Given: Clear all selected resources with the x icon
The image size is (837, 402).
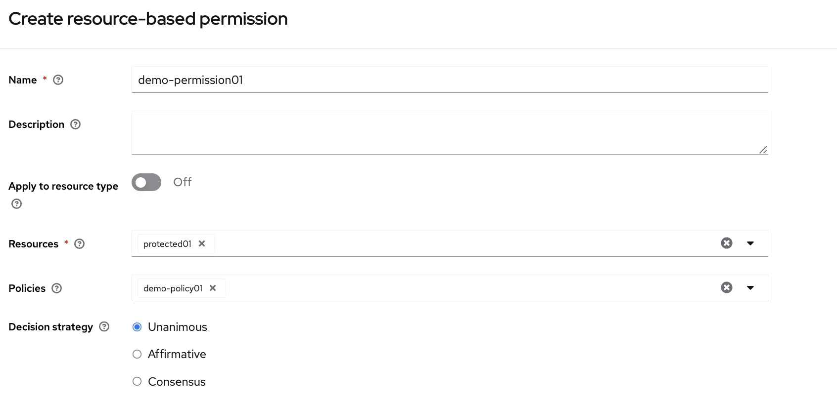Looking at the screenshot, I should point(726,243).
